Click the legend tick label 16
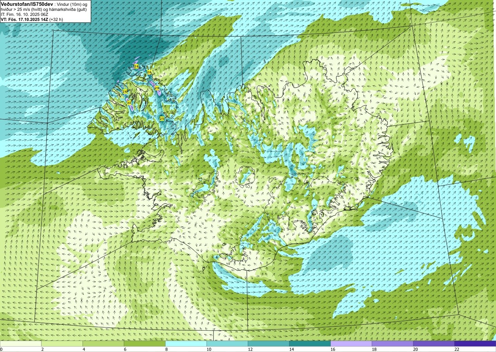The height and width of the screenshot is (352, 496). coord(333,349)
